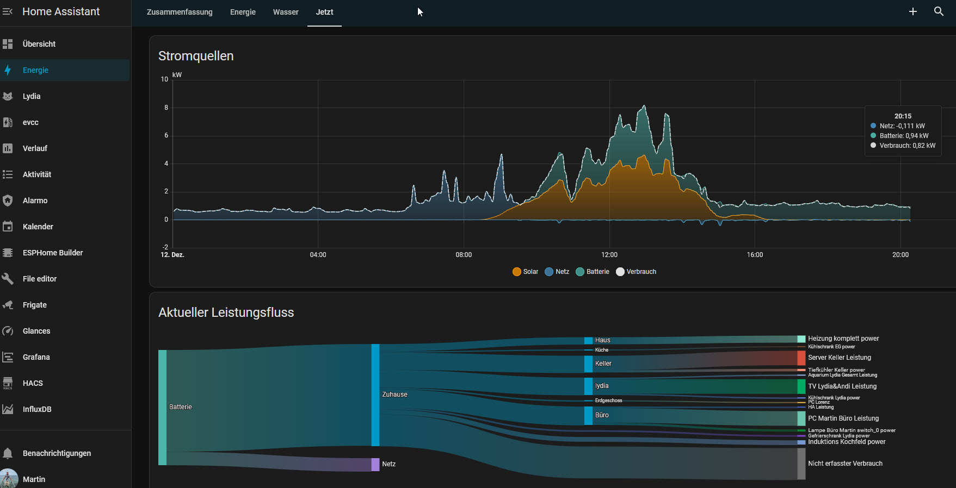Screen dimensions: 956x488
Task: Toggle the Batterie legend entry
Action: coord(593,272)
